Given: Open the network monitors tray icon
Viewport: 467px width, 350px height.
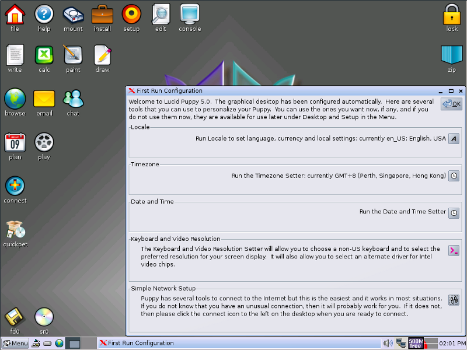Looking at the screenshot, I should point(401,344).
